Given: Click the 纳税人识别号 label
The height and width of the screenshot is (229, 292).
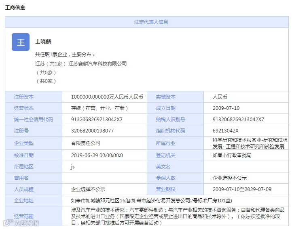Looking at the screenshot, I should click(170, 120).
